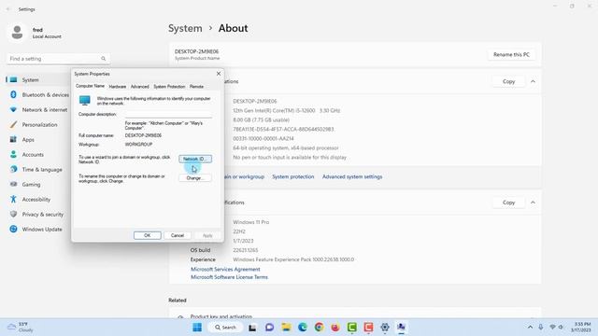Collapse the Device specifications section
The width and height of the screenshot is (598, 336).
533,81
